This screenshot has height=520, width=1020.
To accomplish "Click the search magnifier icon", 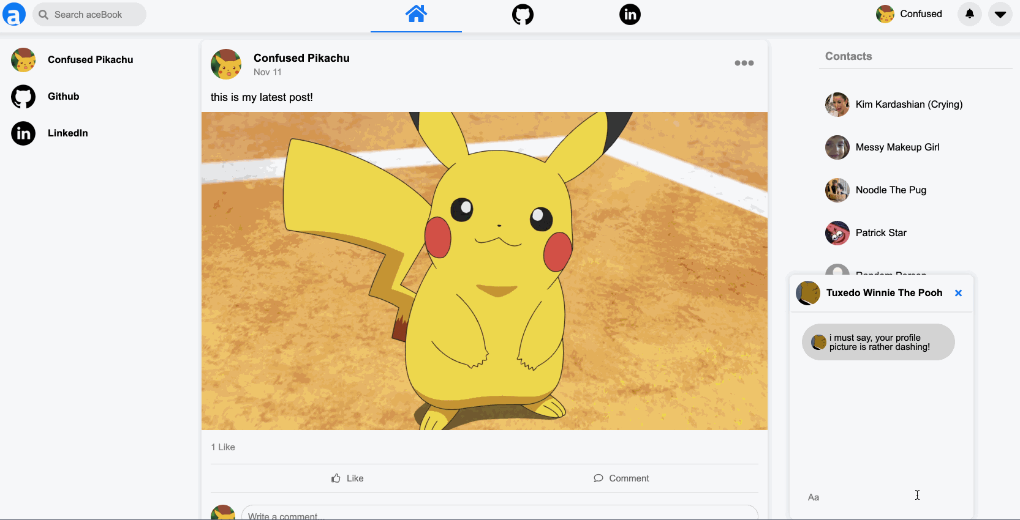I will (x=43, y=15).
